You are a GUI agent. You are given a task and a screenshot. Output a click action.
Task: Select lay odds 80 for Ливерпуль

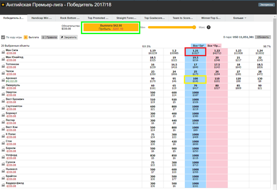click(217, 87)
